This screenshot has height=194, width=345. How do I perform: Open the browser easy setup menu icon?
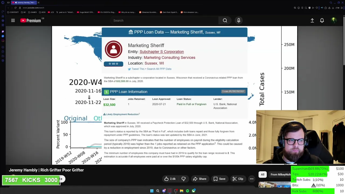click(x=342, y=8)
